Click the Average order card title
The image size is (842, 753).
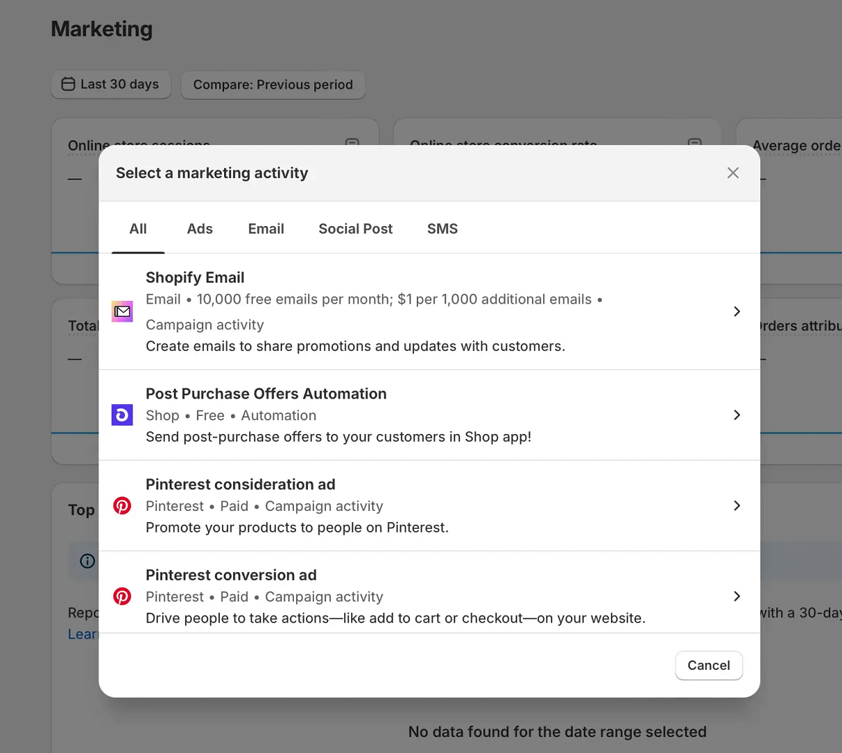tap(797, 146)
